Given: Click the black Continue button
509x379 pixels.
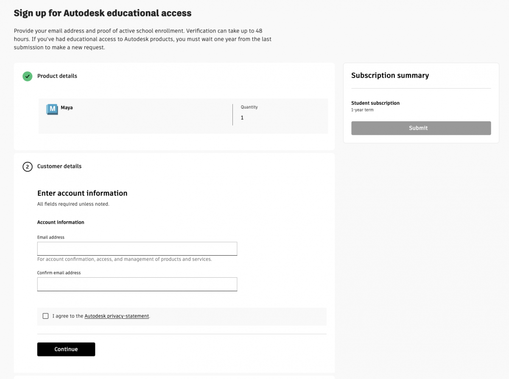Looking at the screenshot, I should [66, 349].
